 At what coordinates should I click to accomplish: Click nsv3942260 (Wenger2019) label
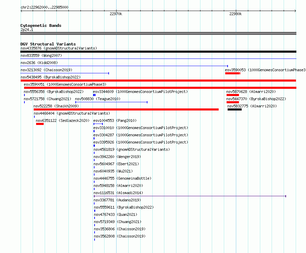tap(117, 157)
